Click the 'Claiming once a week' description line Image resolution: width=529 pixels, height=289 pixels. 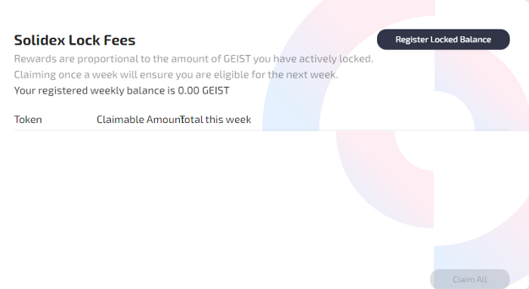click(x=176, y=75)
